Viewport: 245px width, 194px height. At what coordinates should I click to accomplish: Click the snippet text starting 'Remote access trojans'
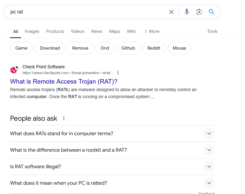(103, 93)
